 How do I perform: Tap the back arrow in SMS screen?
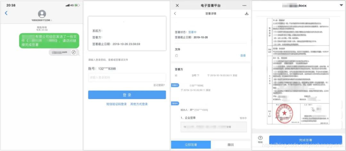click(6, 13)
